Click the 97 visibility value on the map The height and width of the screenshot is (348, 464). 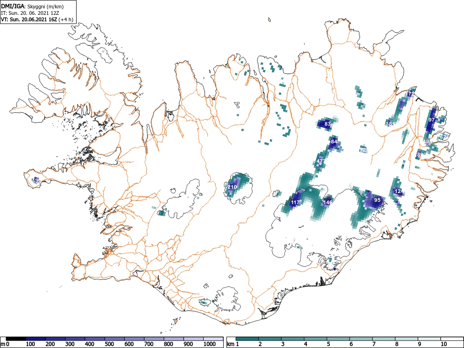coord(432,120)
